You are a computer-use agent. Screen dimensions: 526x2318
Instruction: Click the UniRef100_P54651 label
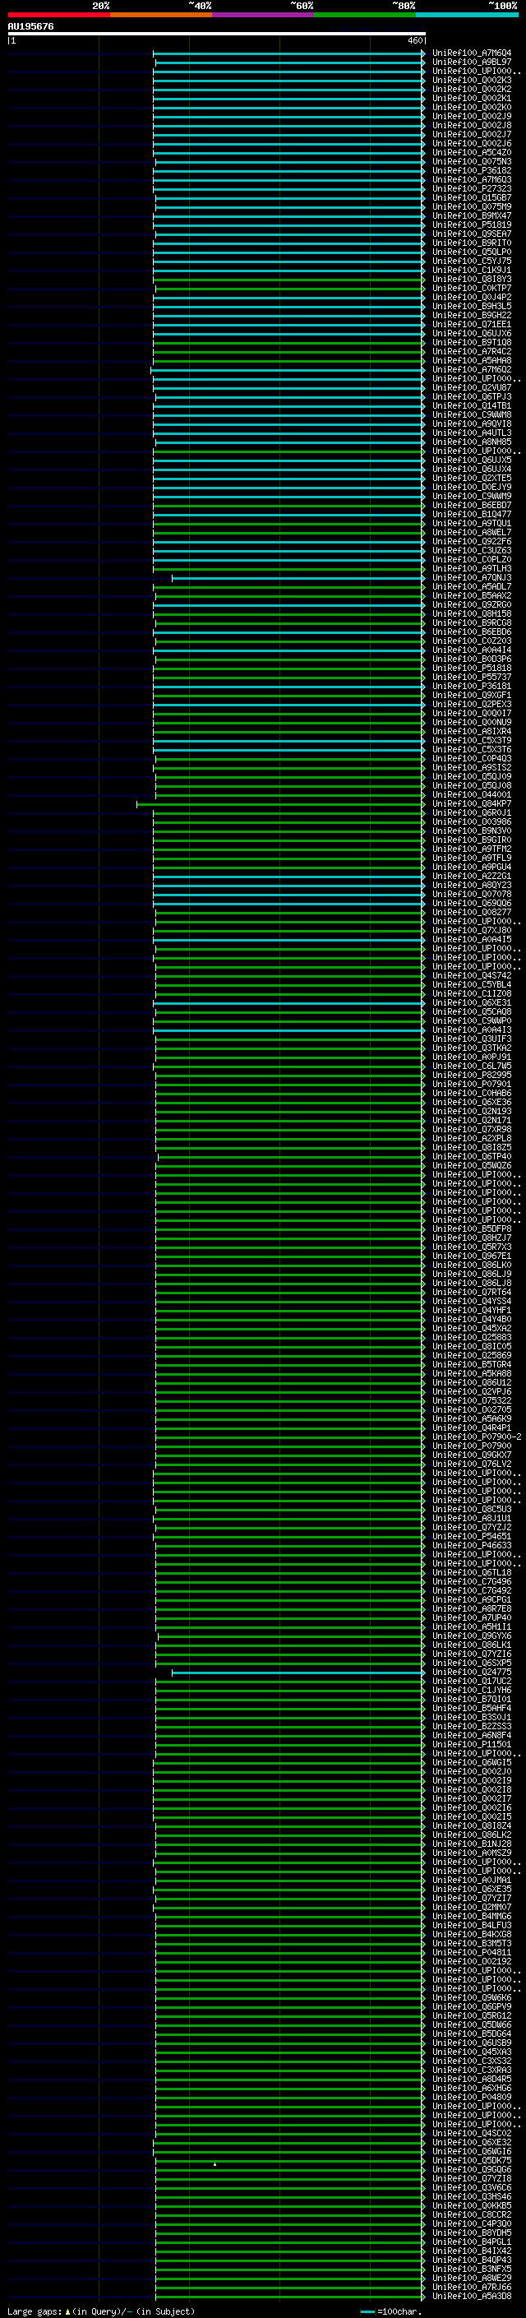pos(471,1536)
